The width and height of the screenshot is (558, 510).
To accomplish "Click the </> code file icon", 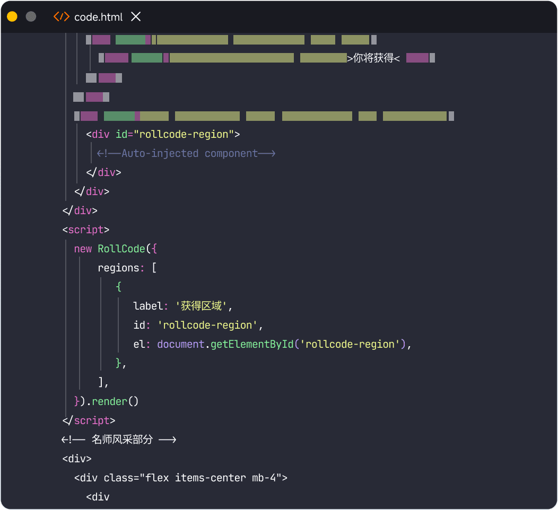I will (x=60, y=16).
